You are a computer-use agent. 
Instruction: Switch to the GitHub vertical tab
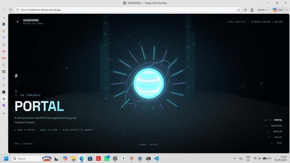pyautogui.click(x=4, y=72)
